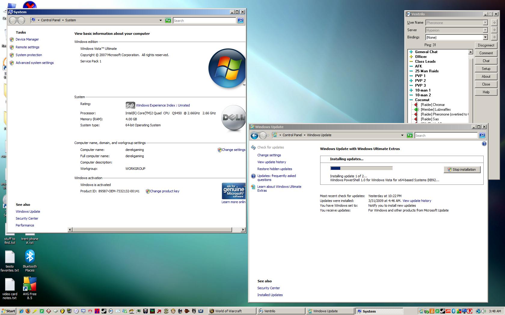The width and height of the screenshot is (505, 315).
Task: Click the refresh icon in System window
Action: pos(168,20)
